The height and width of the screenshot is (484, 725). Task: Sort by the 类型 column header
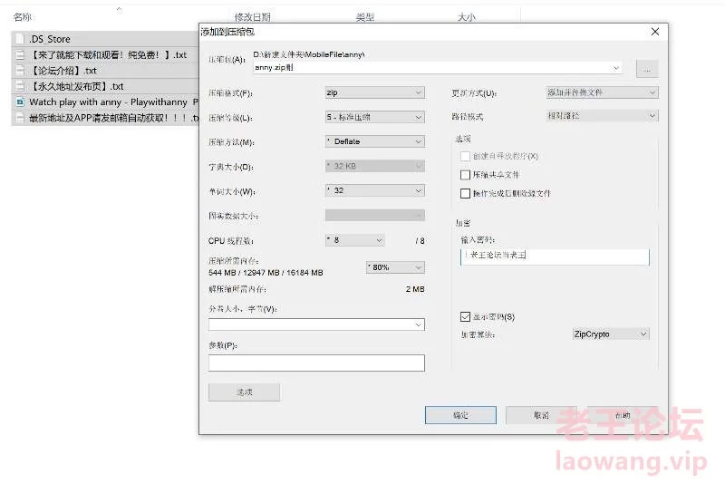(x=365, y=17)
